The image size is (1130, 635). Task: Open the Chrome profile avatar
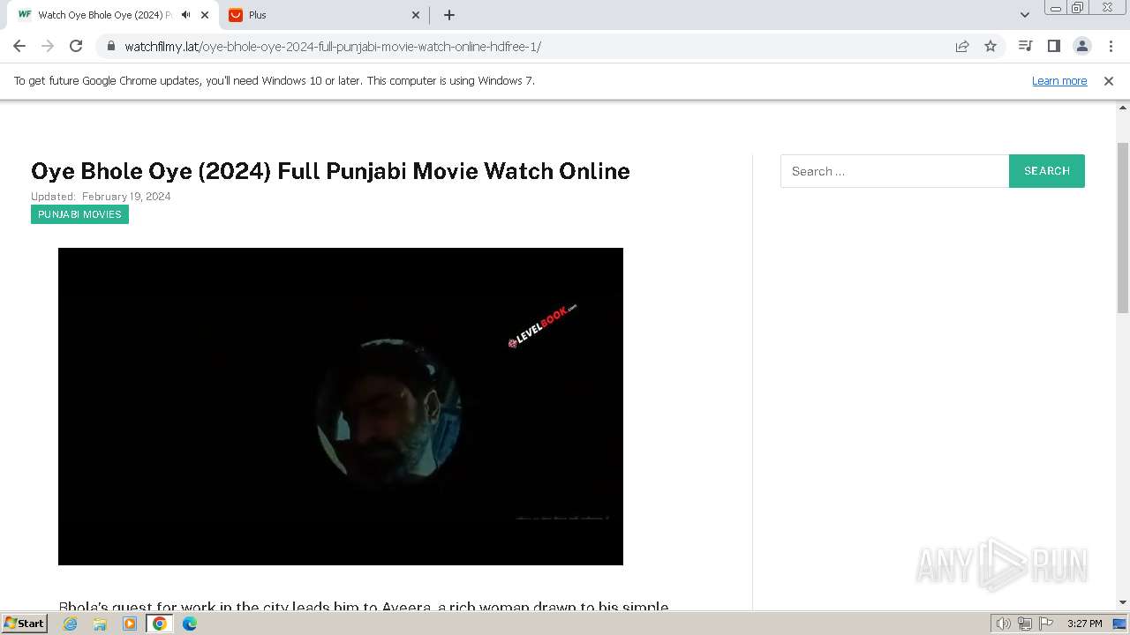[x=1081, y=46]
